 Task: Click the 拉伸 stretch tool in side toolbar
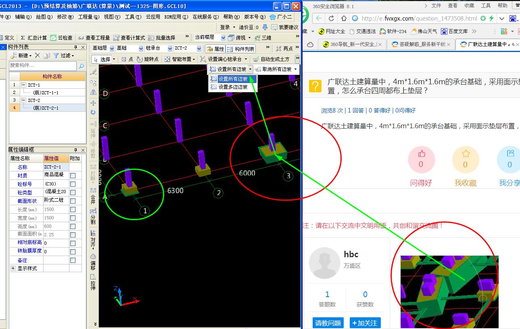click(x=93, y=282)
